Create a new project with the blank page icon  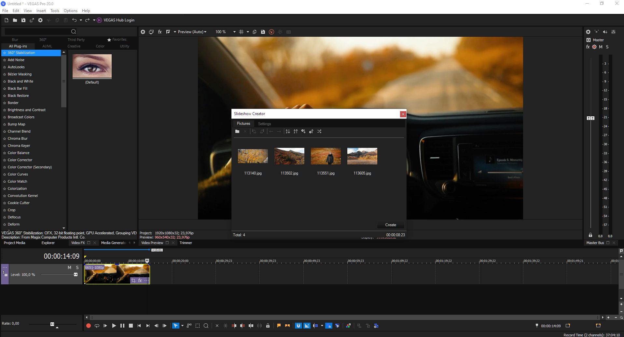[x=7, y=20]
